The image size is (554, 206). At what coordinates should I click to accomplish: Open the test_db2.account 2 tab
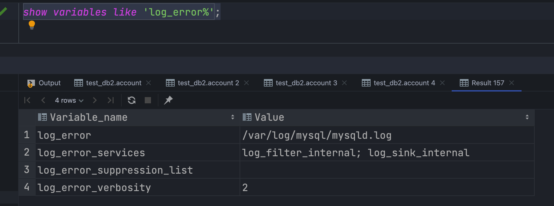point(203,83)
